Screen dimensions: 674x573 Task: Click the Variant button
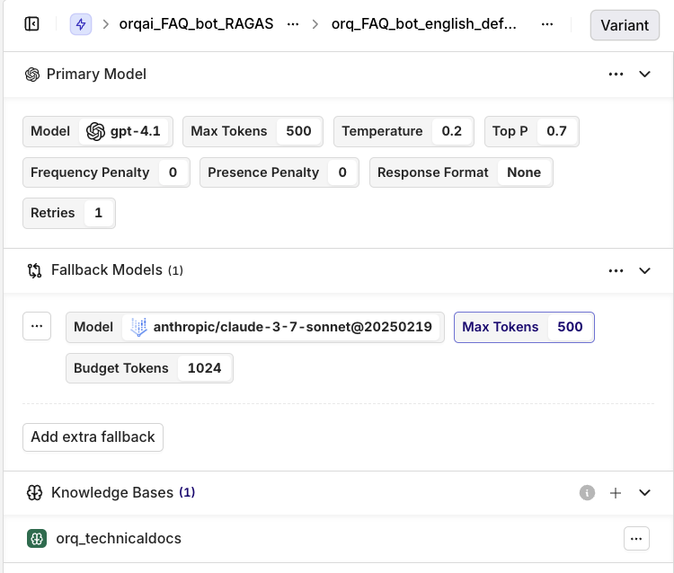coord(625,25)
